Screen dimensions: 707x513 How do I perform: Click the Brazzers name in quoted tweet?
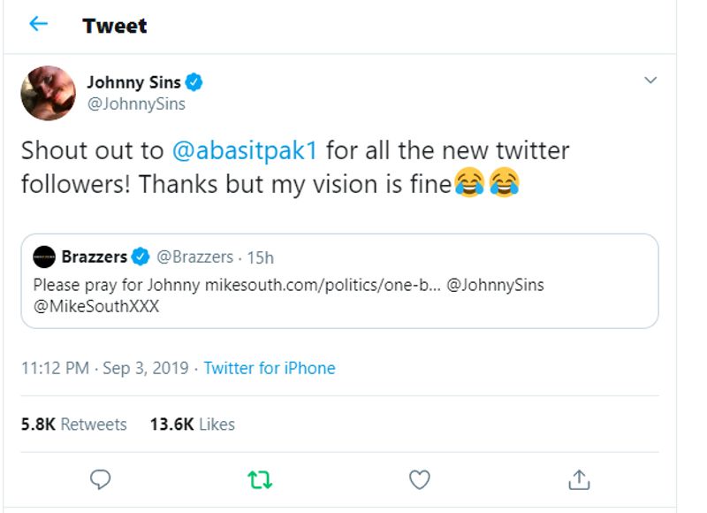click(x=95, y=257)
